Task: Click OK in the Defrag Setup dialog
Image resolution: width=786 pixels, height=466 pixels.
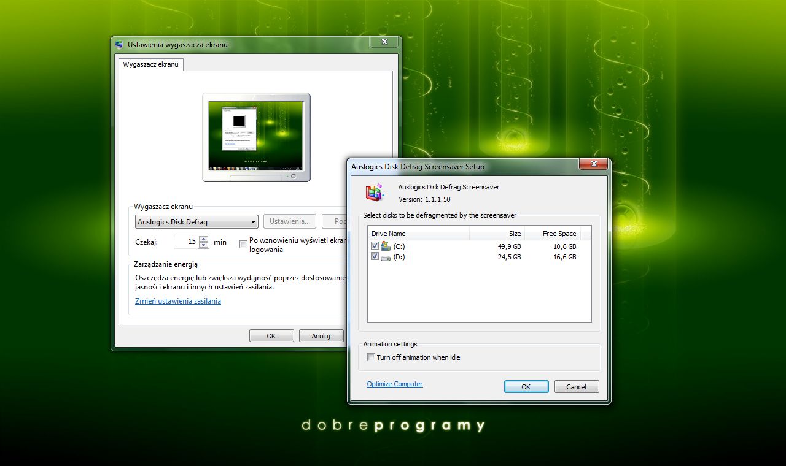Action: pyautogui.click(x=526, y=387)
